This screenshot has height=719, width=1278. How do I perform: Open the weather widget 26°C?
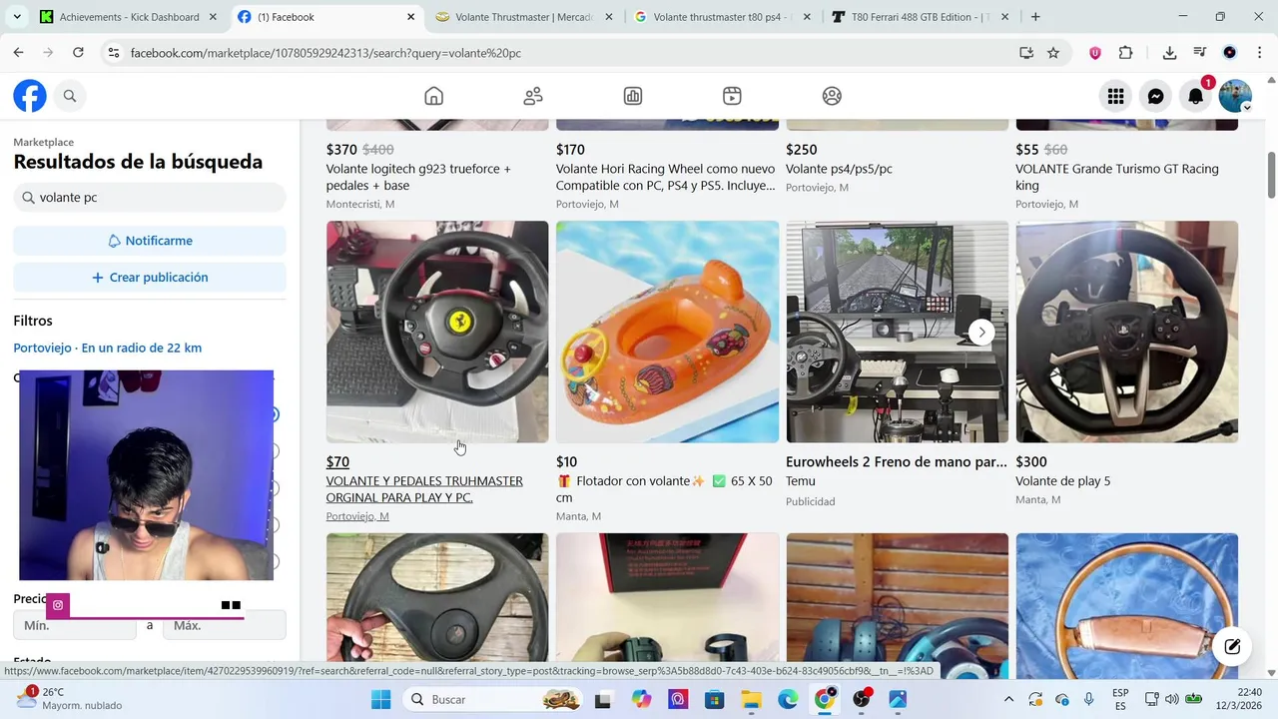tap(70, 699)
